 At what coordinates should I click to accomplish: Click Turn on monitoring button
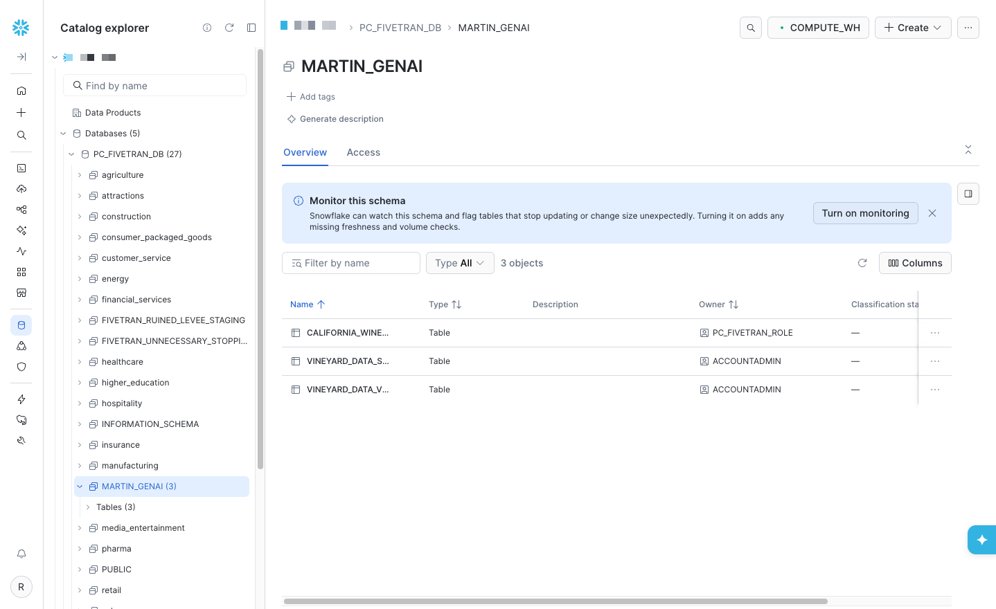coord(865,213)
